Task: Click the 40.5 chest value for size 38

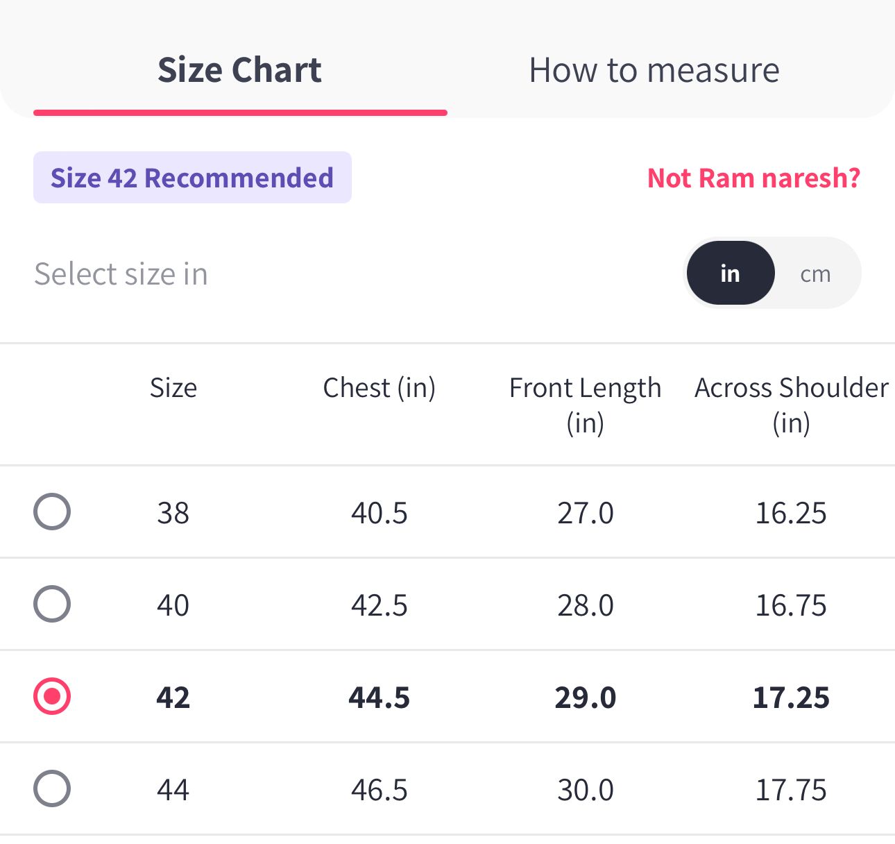Action: coord(379,514)
